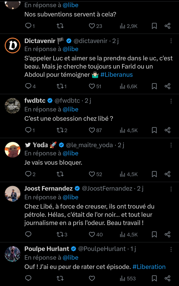The image size is (179, 286).
Task: Bookmark Yoda's reply
Action: pos(154,174)
